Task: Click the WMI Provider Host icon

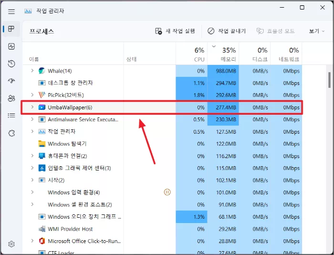Action: [42, 229]
